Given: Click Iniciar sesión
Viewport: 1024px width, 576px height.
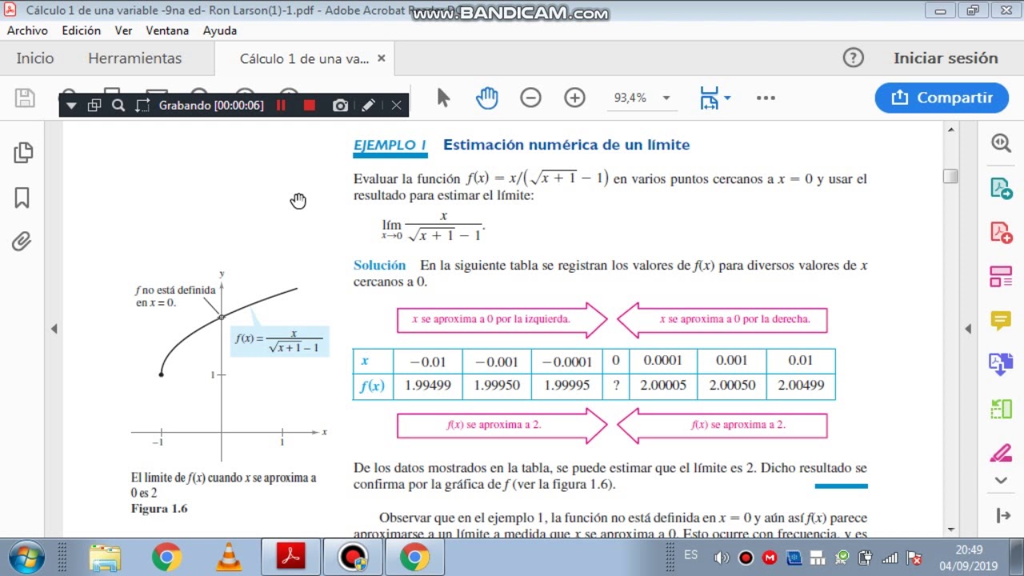Looking at the screenshot, I should pos(946,58).
